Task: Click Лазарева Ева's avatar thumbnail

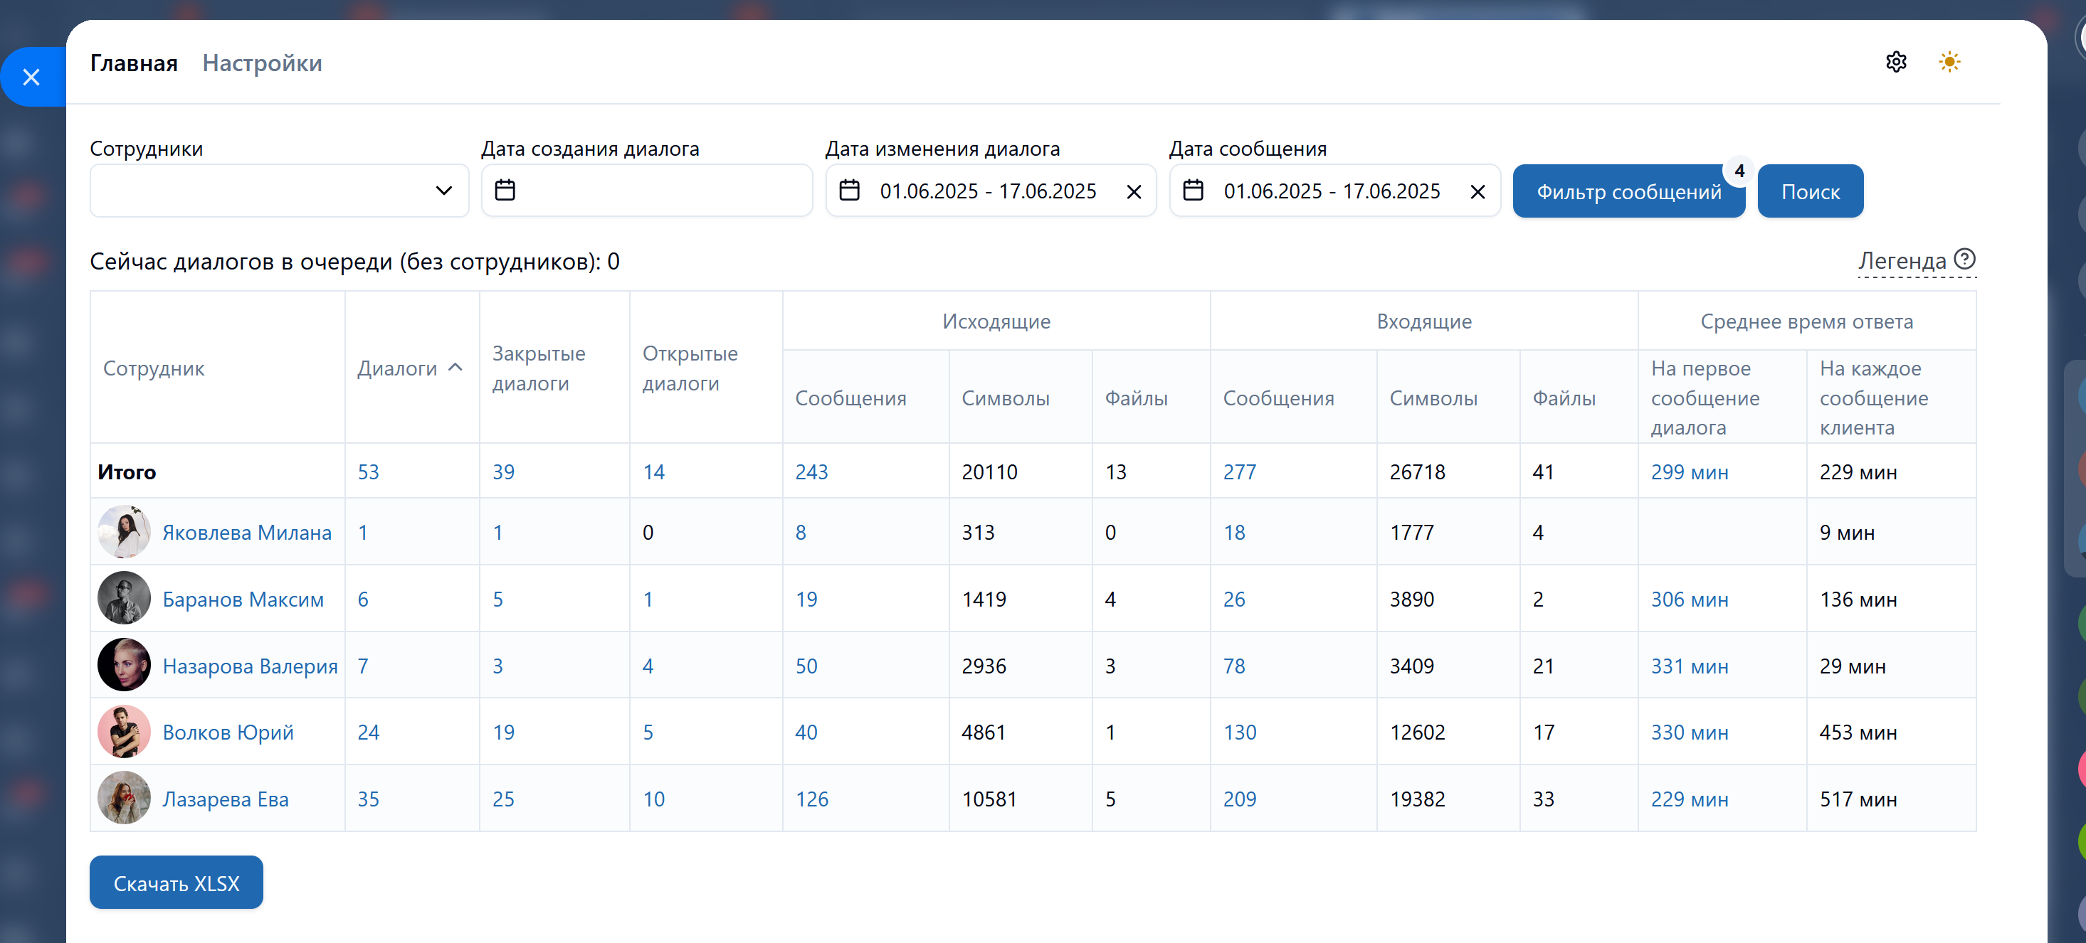Action: coord(124,798)
